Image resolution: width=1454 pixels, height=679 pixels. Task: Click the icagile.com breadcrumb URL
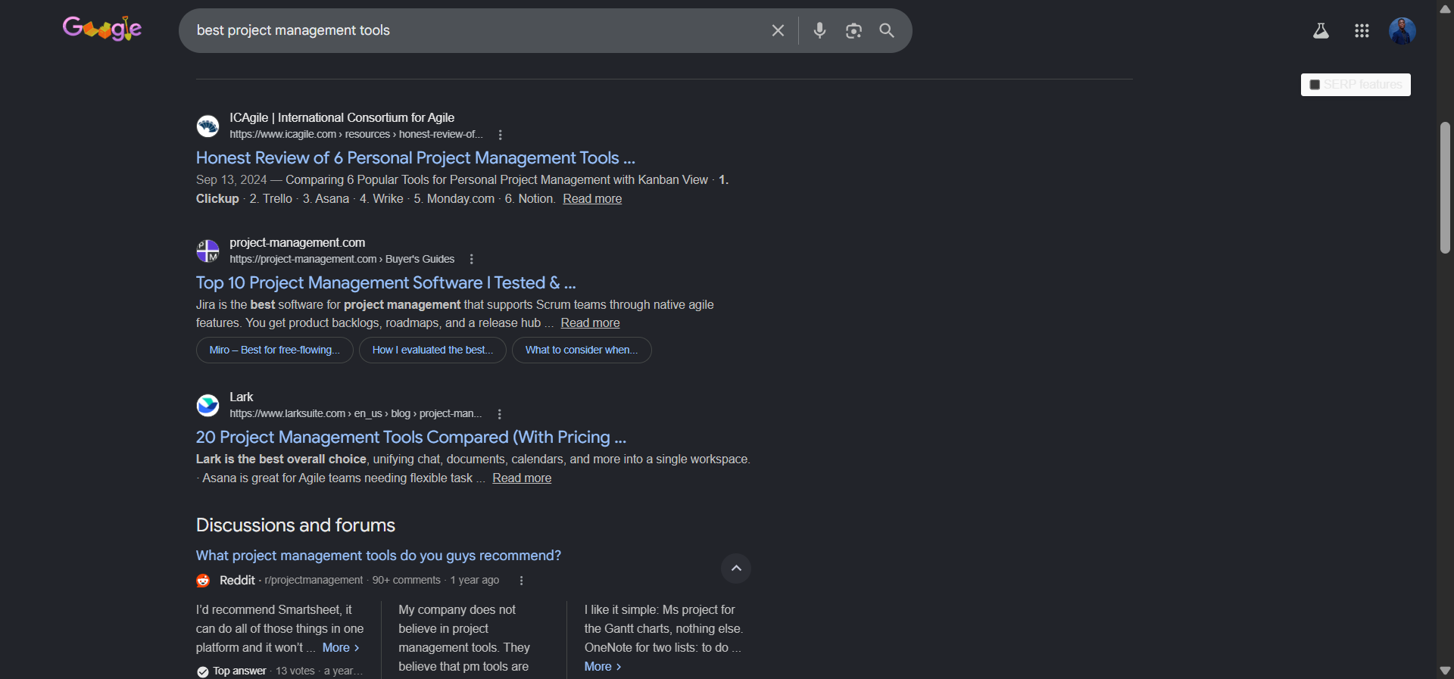(x=356, y=134)
